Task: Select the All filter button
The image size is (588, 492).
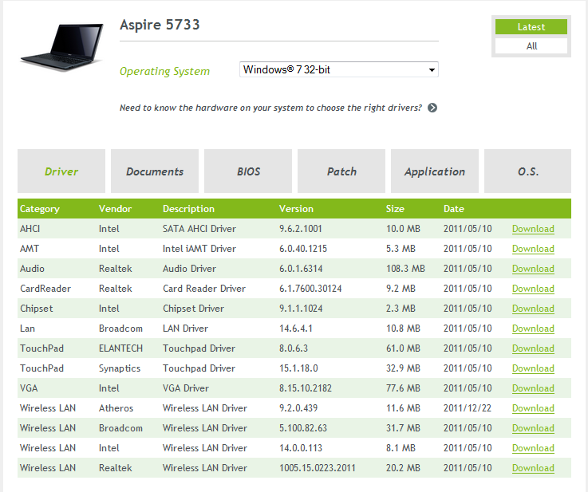Action: (531, 46)
